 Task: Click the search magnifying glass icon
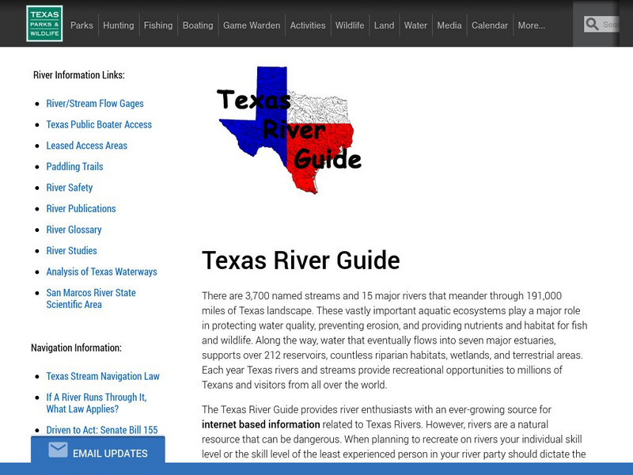click(x=591, y=24)
